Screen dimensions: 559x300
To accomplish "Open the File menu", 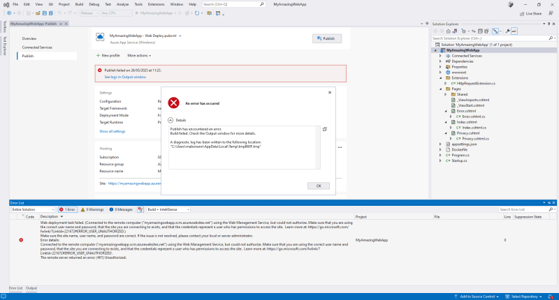I will pos(15,4).
